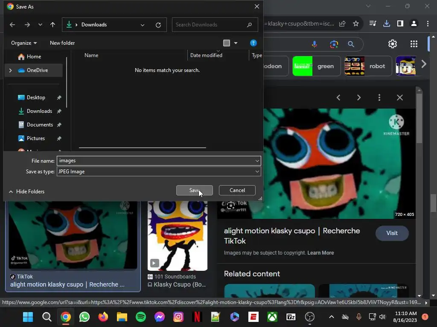Open TikTok alight motion klasky csupo result
The image size is (437, 327).
(73, 246)
